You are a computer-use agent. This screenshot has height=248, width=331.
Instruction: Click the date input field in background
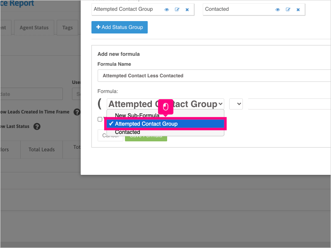31,94
